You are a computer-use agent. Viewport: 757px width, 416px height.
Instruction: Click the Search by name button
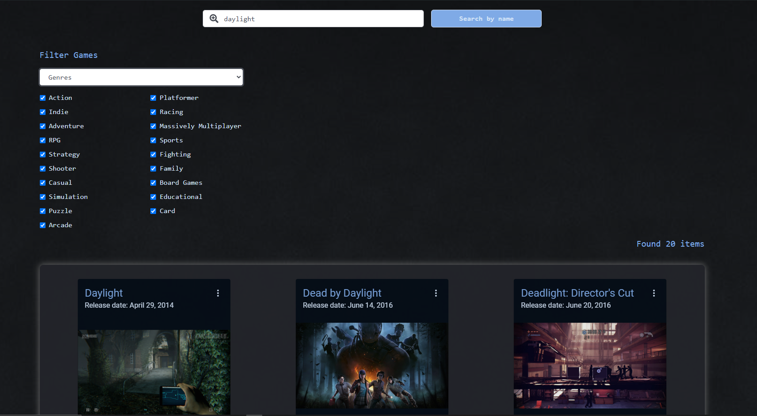pyautogui.click(x=486, y=19)
